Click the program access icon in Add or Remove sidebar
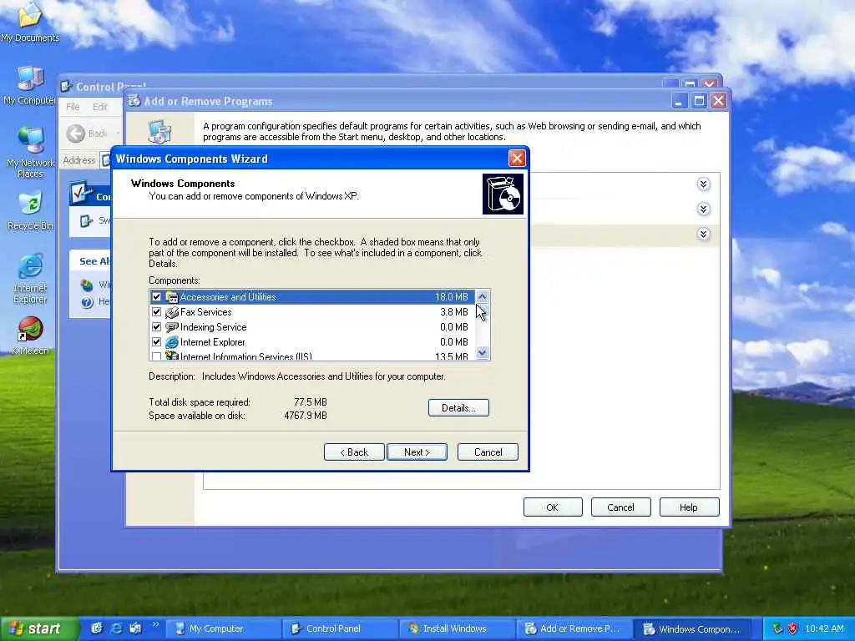 (x=159, y=132)
